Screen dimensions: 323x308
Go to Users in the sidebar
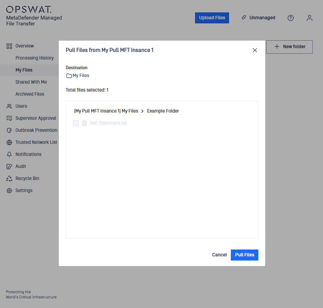click(x=21, y=106)
